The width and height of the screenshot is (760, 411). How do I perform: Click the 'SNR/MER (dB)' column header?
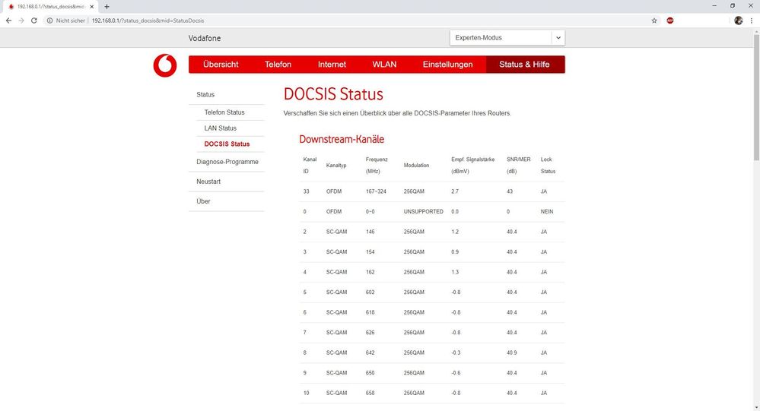click(519, 165)
